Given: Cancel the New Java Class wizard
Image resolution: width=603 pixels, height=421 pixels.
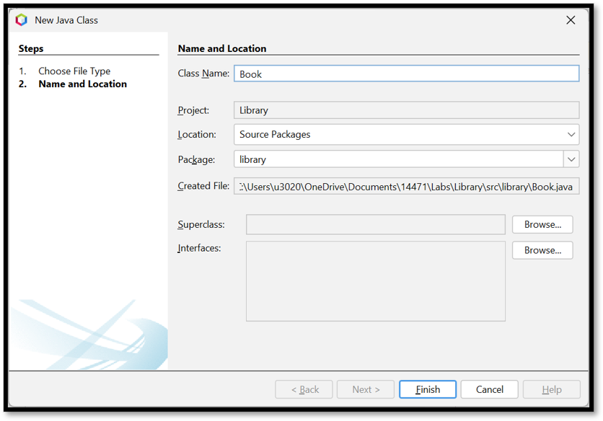Looking at the screenshot, I should pyautogui.click(x=490, y=389).
